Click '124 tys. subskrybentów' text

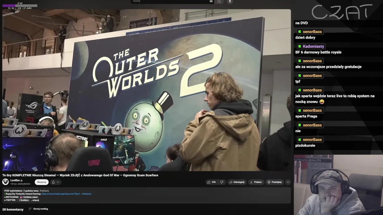(x=20, y=184)
